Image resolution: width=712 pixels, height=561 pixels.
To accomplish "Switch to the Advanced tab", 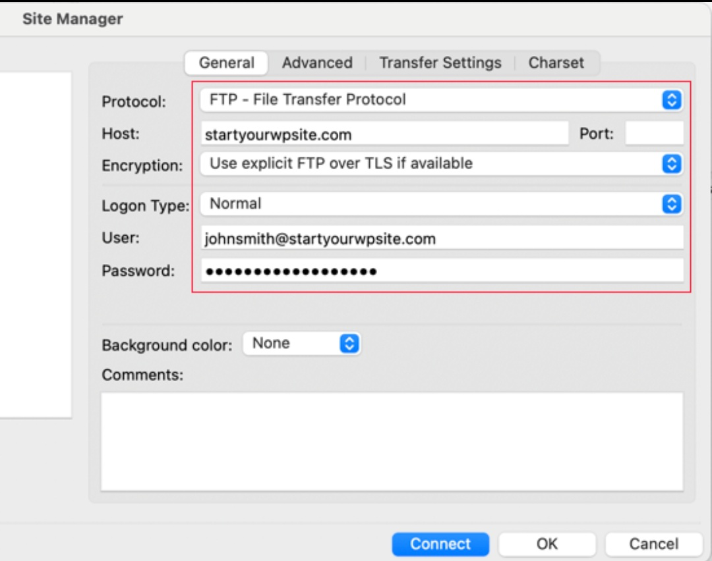I will point(317,63).
